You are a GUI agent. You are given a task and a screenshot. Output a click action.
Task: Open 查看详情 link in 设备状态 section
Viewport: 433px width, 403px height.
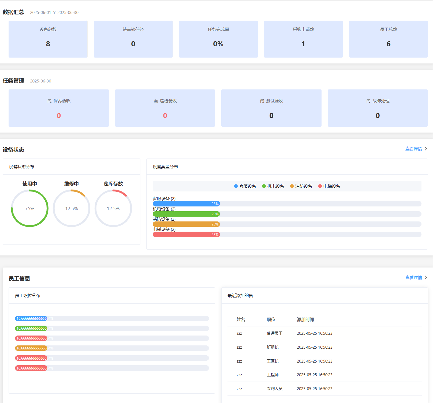tap(413, 149)
